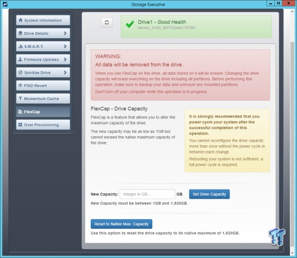Click the bold power cycle recommendation text
This screenshot has height=258, width=297.
coord(224,125)
